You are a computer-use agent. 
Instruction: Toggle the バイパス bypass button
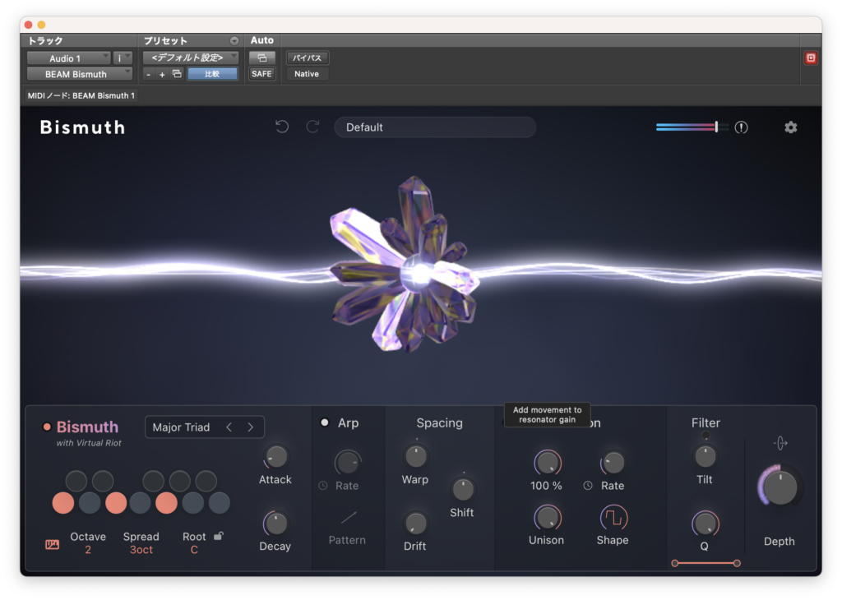tap(307, 58)
